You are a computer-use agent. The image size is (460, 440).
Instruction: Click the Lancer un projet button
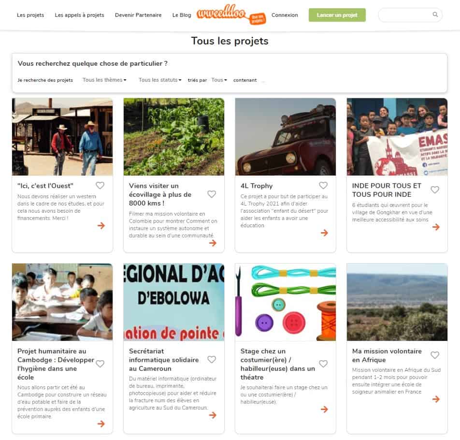pos(337,15)
